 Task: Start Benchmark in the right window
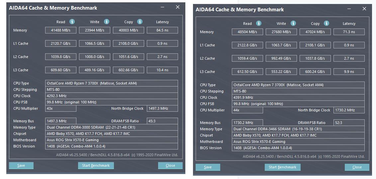tap(282, 167)
